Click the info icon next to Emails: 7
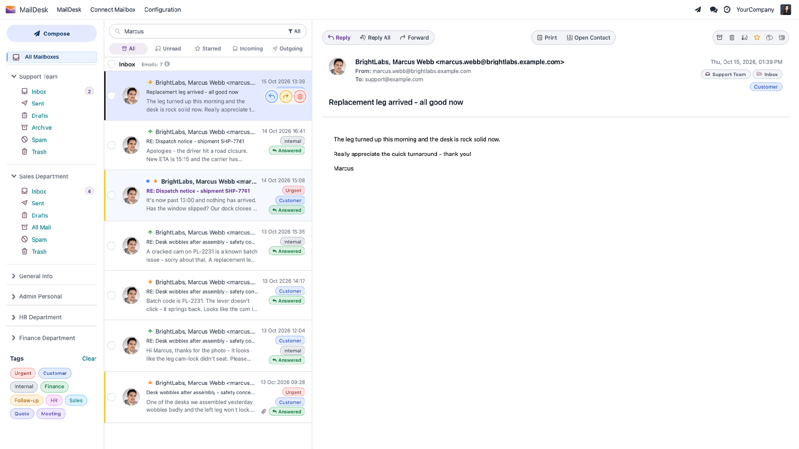The image size is (799, 449). coord(167,64)
